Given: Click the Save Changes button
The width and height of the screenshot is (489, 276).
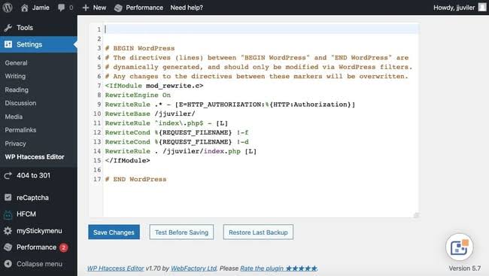Looking at the screenshot, I should click(114, 232).
